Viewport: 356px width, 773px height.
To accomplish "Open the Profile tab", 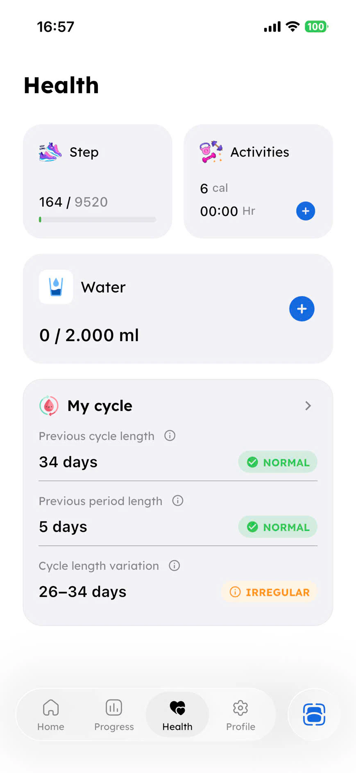I will (x=240, y=715).
